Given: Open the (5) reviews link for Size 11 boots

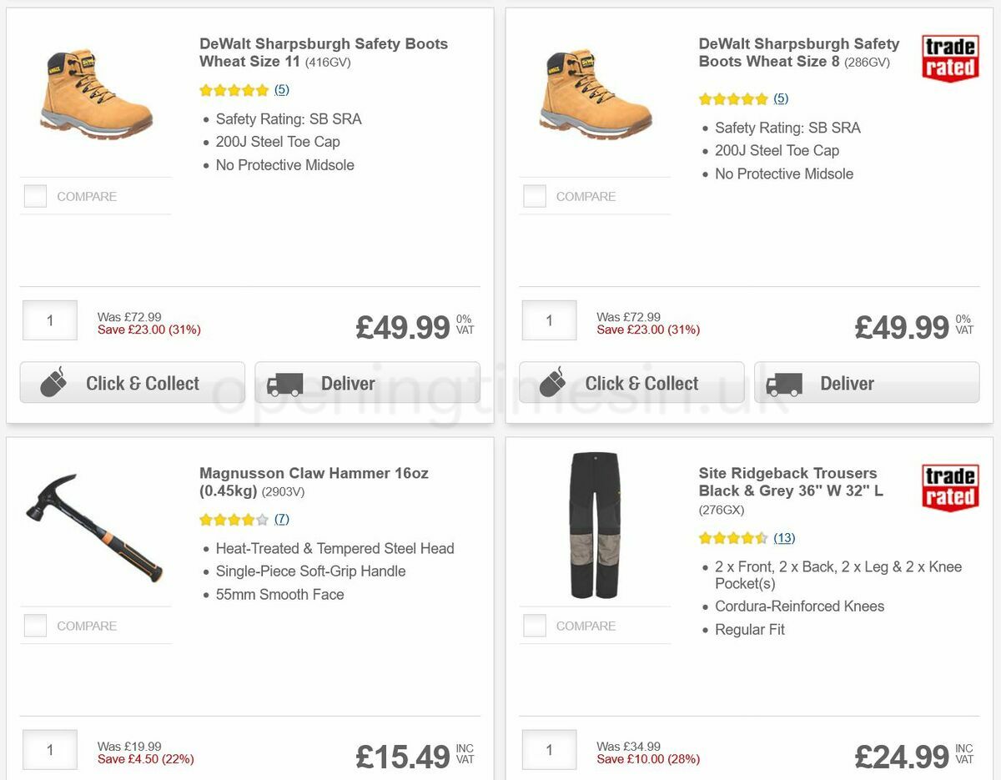Looking at the screenshot, I should 281,90.
